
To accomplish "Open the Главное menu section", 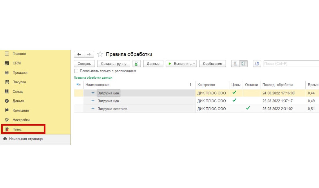I will point(19,54).
